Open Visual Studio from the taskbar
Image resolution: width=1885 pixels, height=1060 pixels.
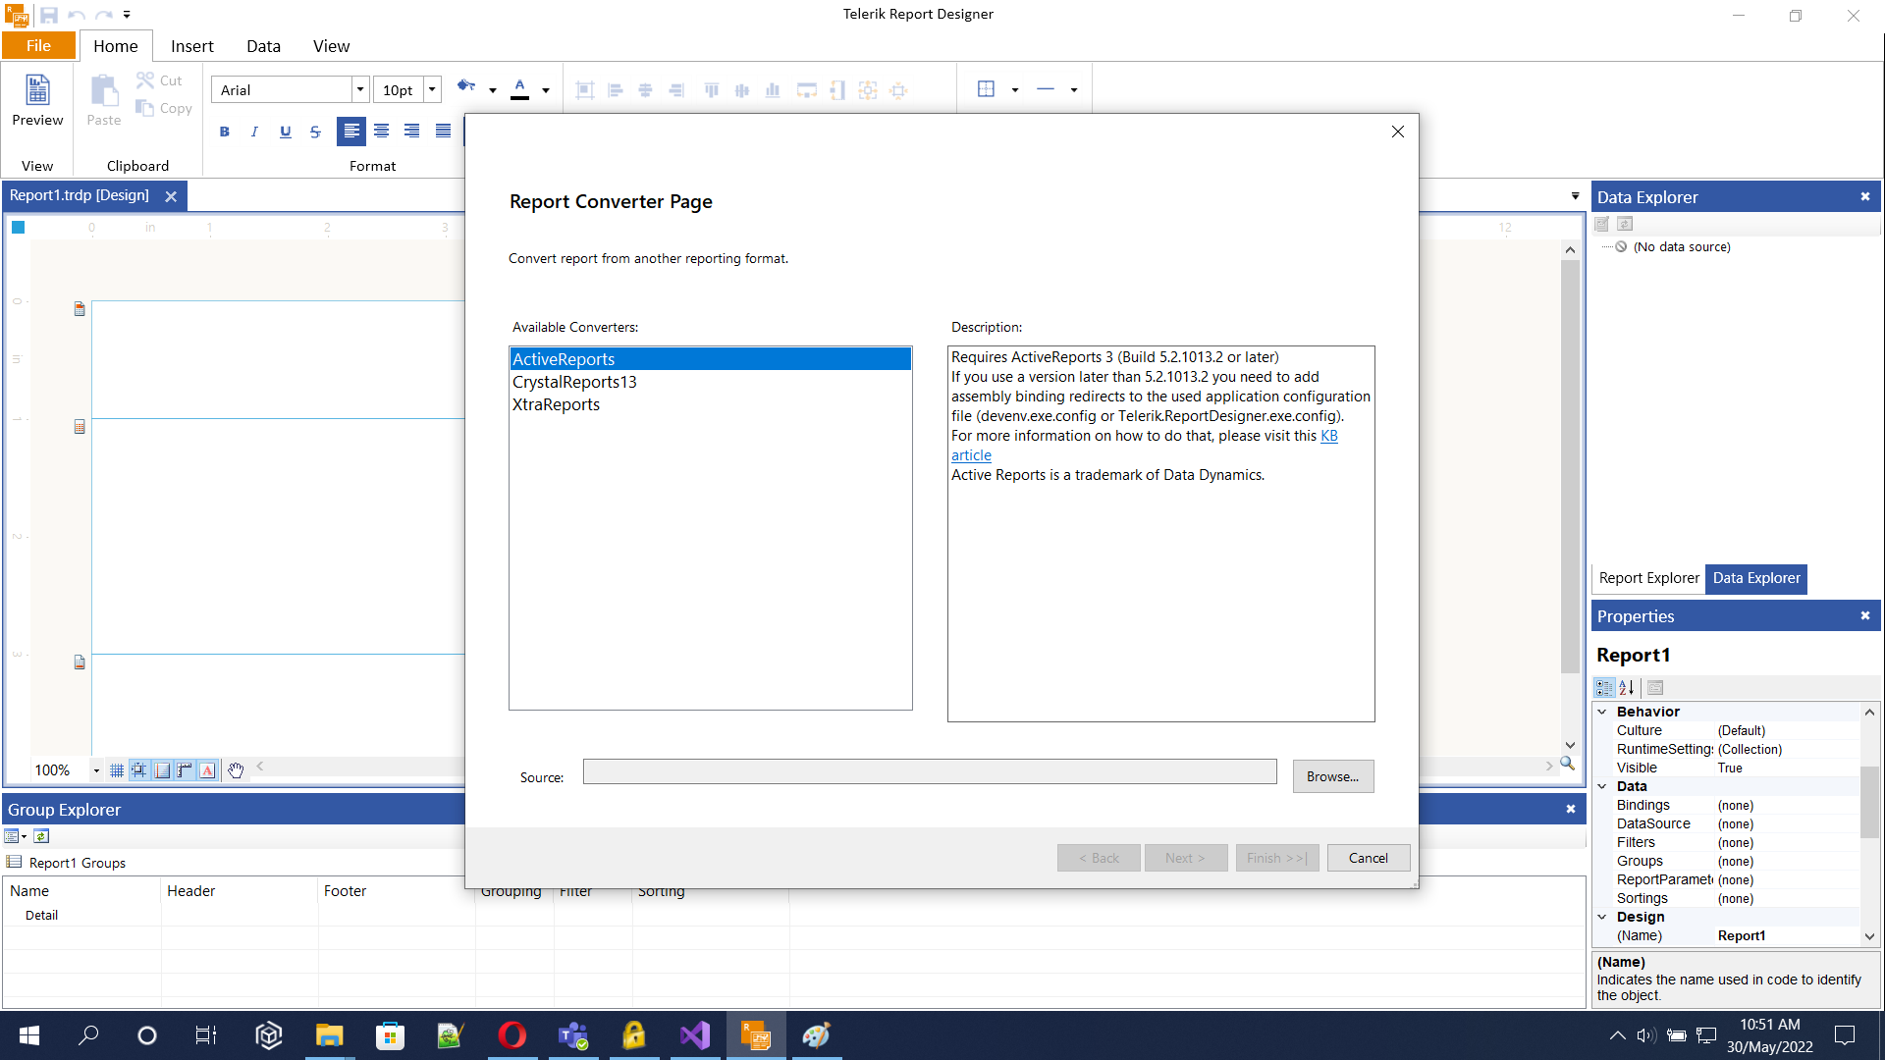pyautogui.click(x=695, y=1035)
